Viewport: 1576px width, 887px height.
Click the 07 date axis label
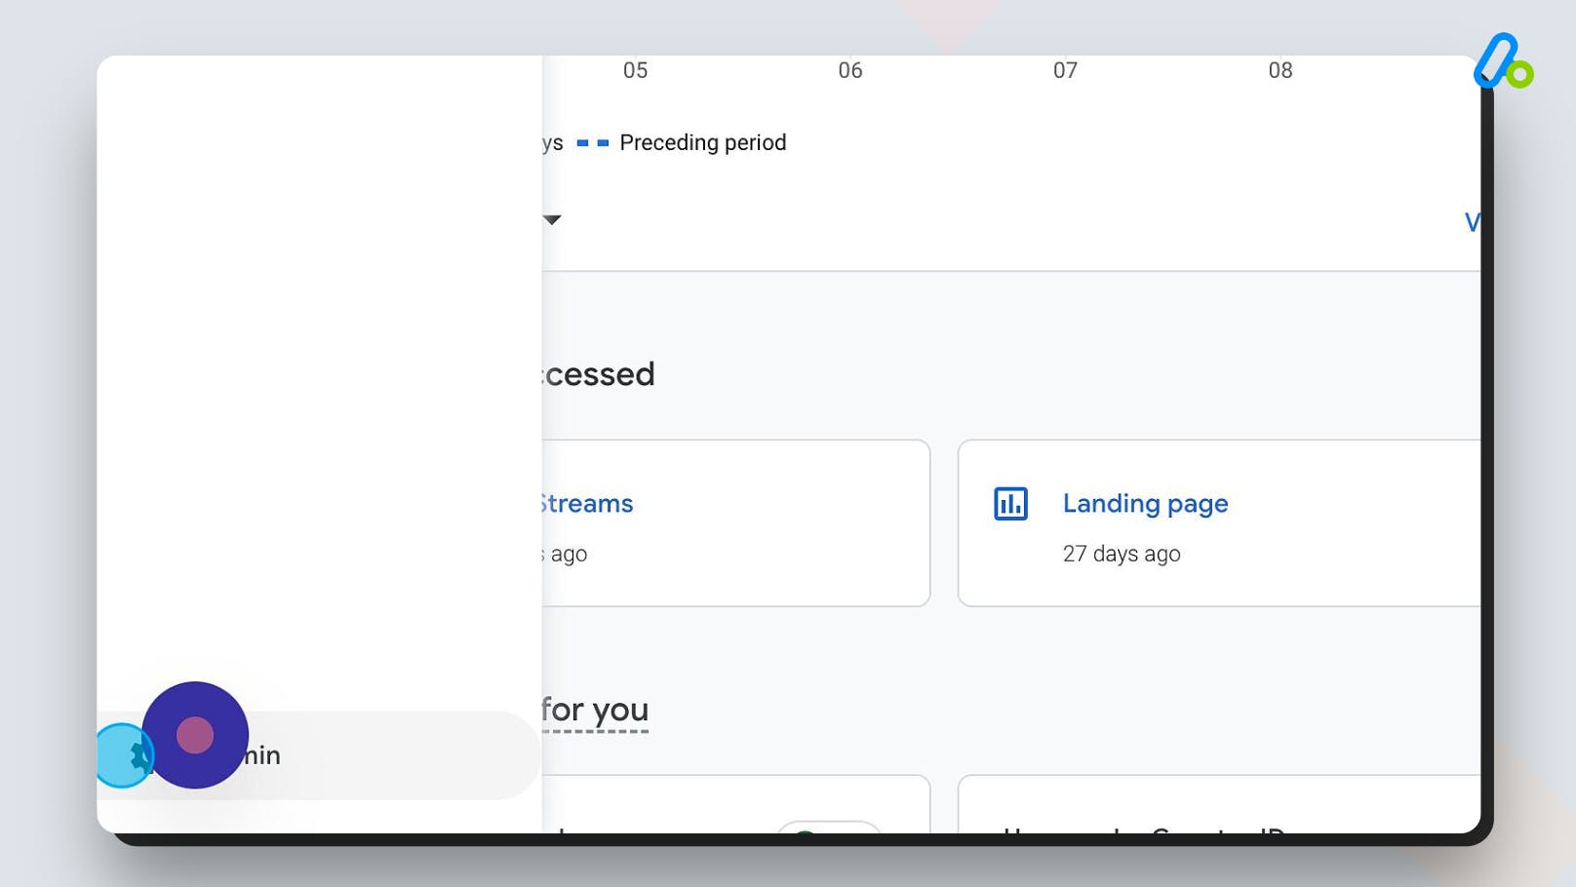(1065, 70)
